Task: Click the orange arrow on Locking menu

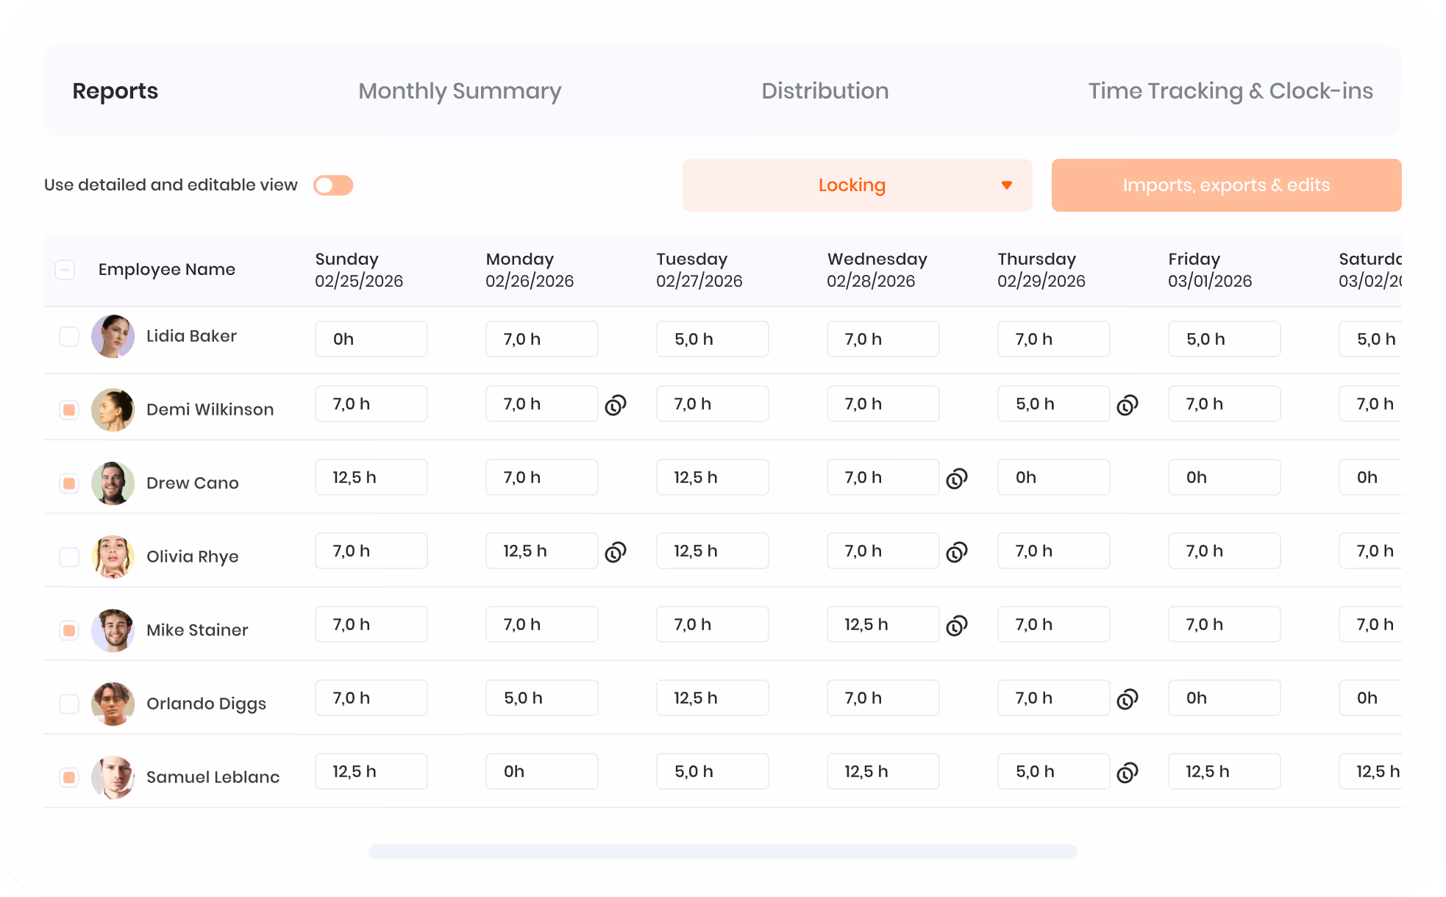Action: tap(1007, 185)
